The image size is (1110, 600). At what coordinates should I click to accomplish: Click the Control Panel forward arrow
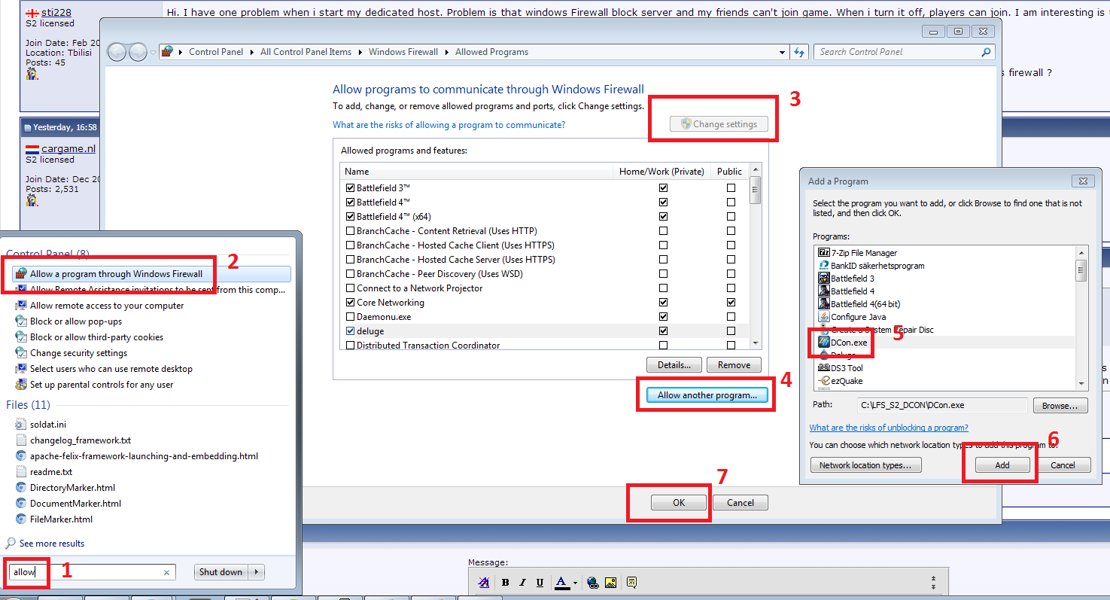(138, 52)
